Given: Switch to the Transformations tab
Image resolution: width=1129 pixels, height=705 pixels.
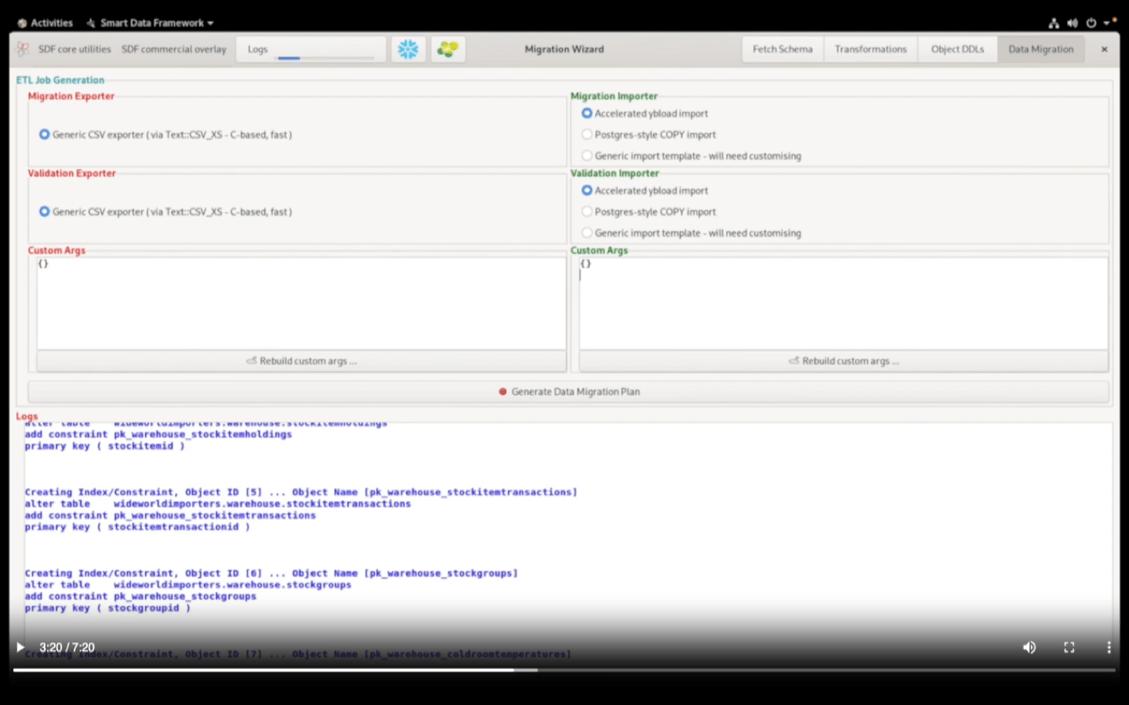Looking at the screenshot, I should [x=870, y=49].
